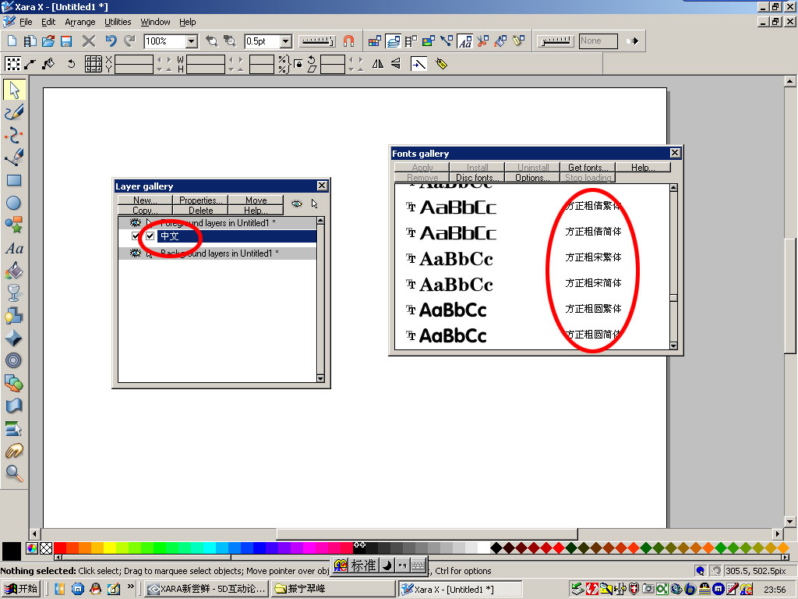Open the Help menu in the menu bar
Screen dimensions: 798x599
coord(187,22)
